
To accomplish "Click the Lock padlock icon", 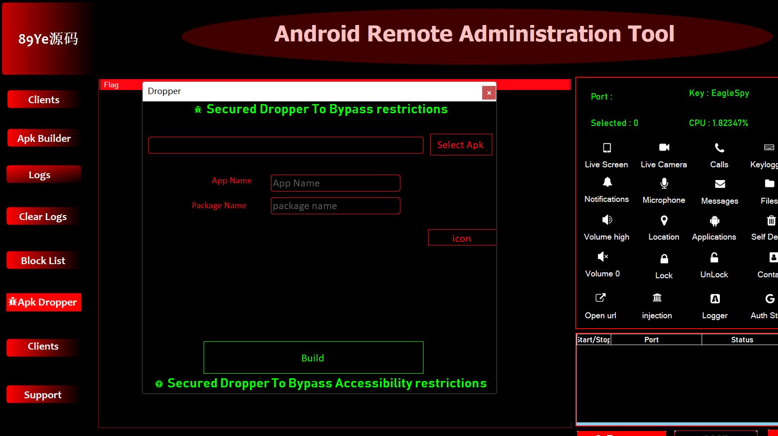I will click(664, 259).
